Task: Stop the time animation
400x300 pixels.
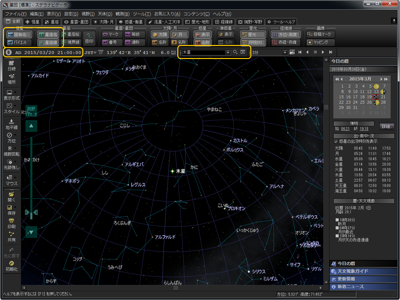Action: tap(315, 52)
